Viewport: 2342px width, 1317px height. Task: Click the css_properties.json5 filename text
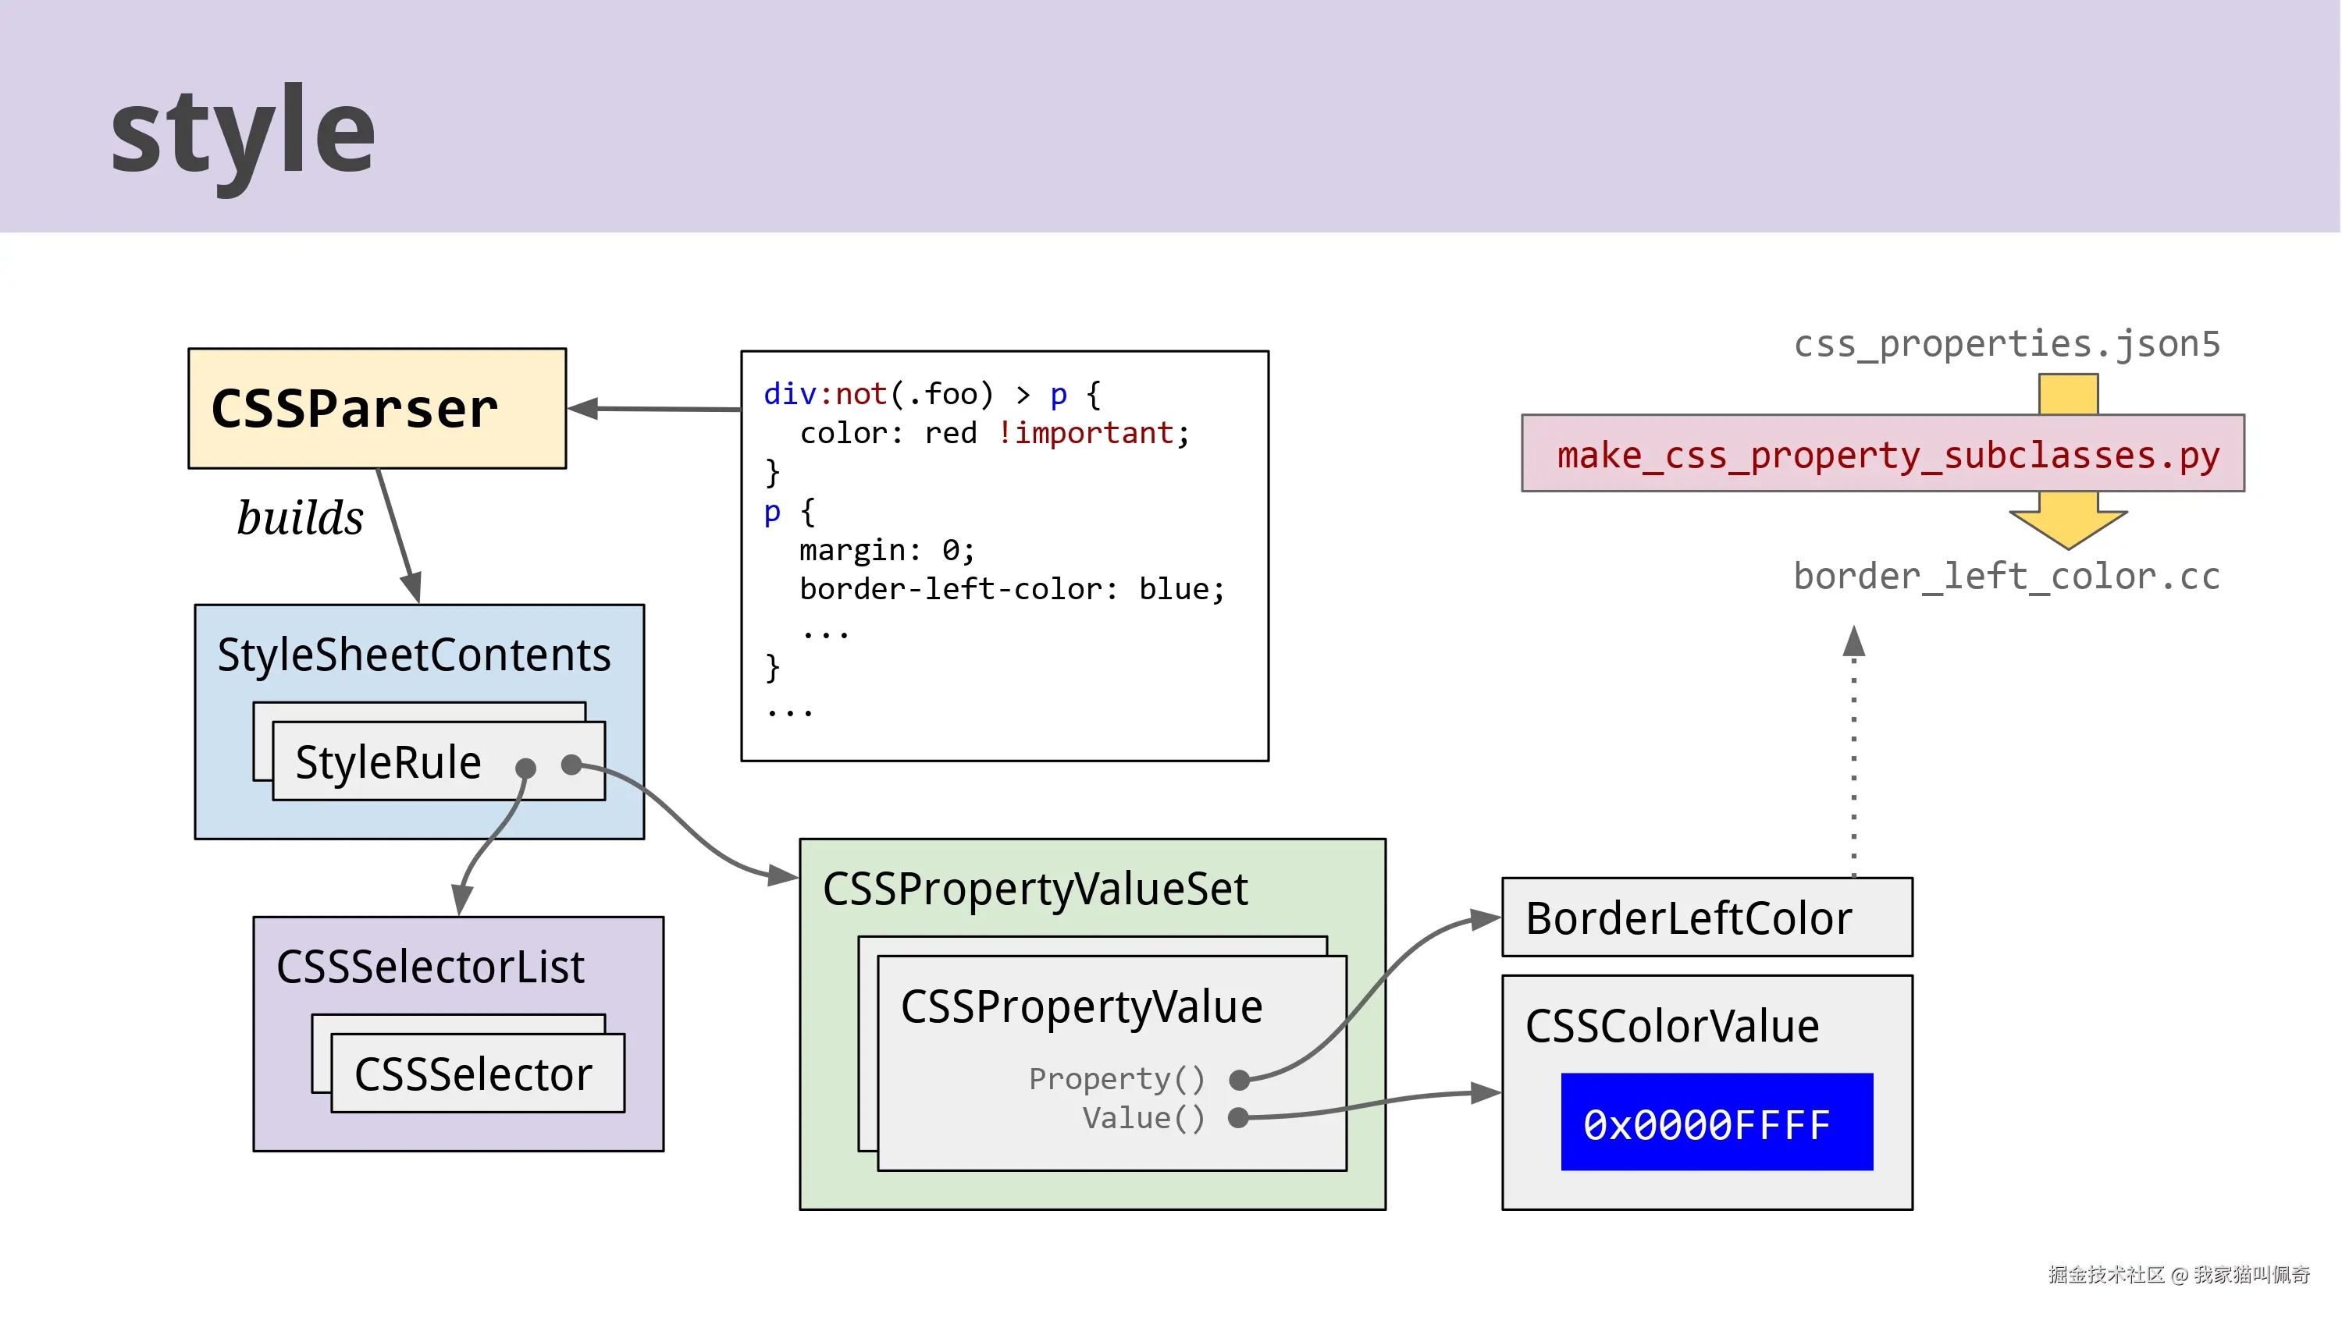coord(2006,343)
